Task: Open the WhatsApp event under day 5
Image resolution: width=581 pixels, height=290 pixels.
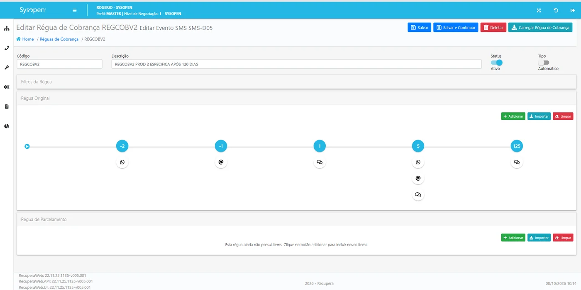Action: 418,162
